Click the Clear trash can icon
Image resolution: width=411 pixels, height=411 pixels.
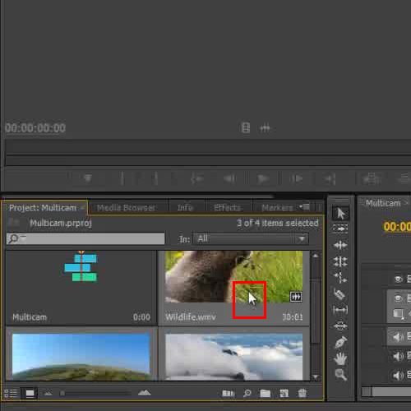[x=302, y=393]
